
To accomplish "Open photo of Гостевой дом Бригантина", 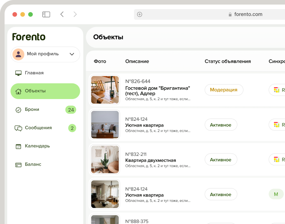I will click(x=105, y=90).
